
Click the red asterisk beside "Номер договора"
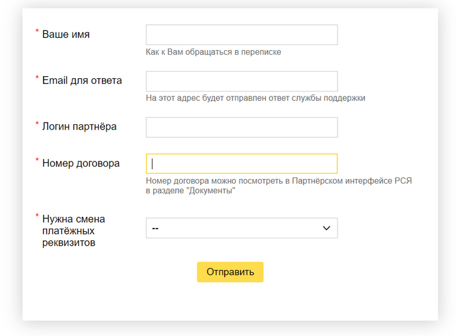37,160
